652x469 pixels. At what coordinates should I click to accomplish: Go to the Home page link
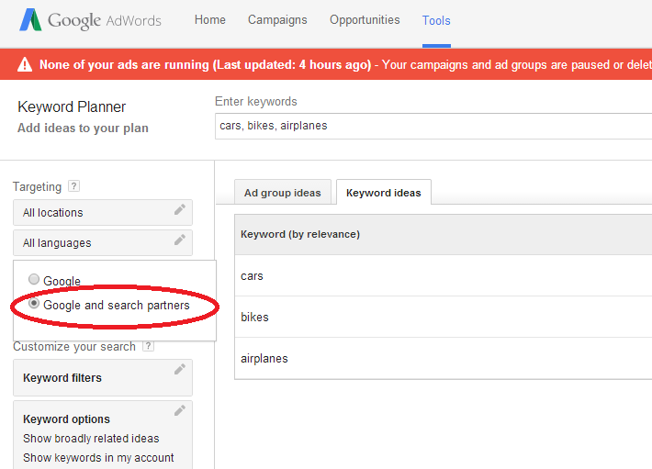pyautogui.click(x=210, y=20)
